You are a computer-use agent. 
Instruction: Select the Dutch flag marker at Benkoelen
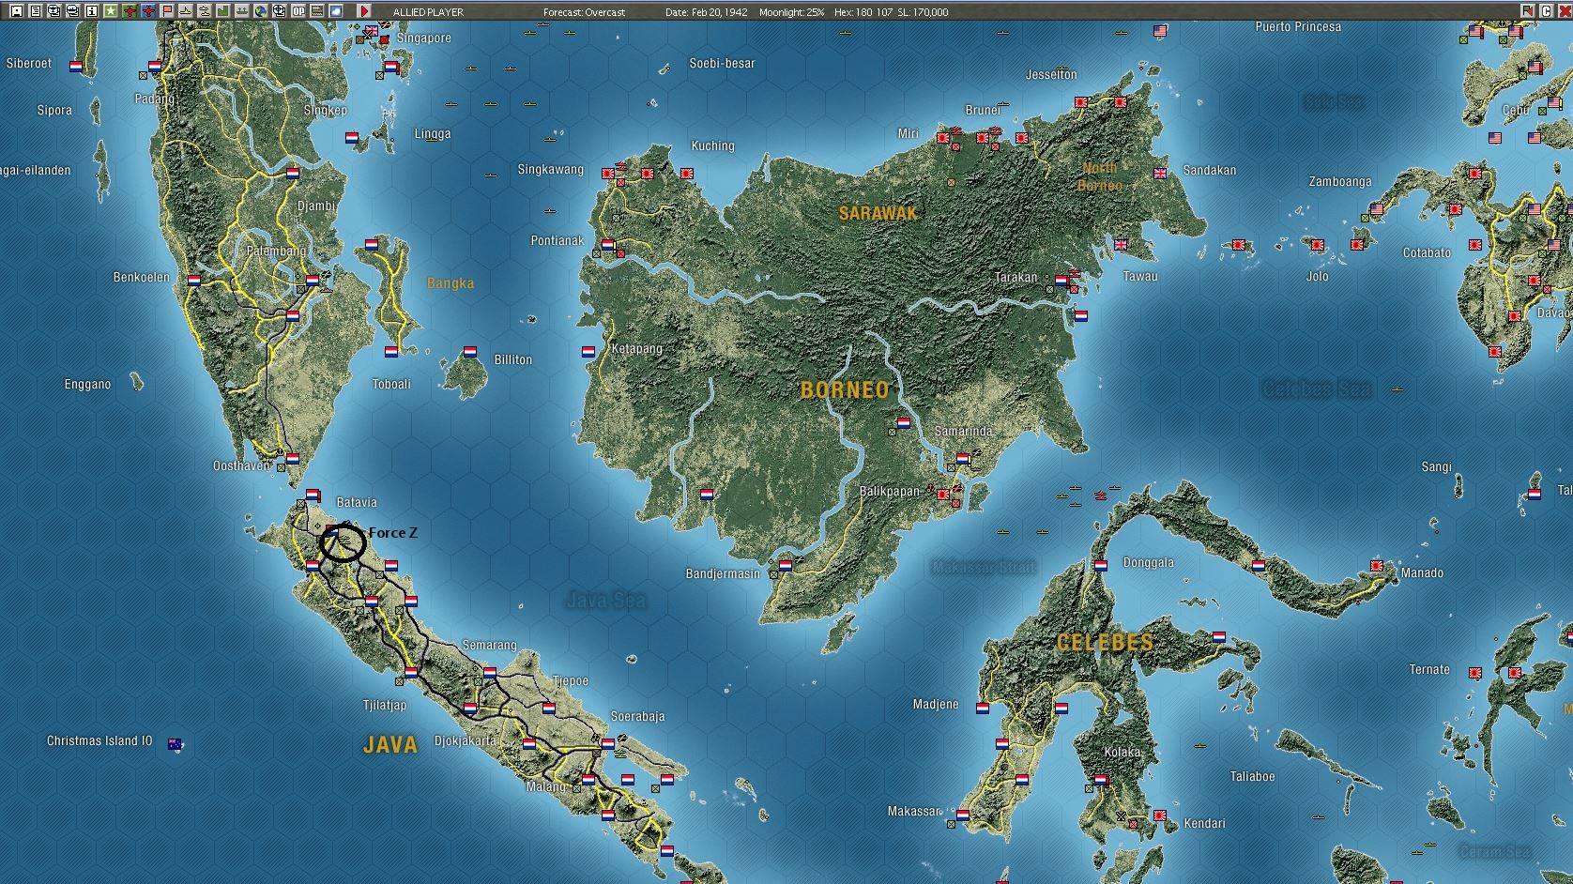tap(194, 280)
